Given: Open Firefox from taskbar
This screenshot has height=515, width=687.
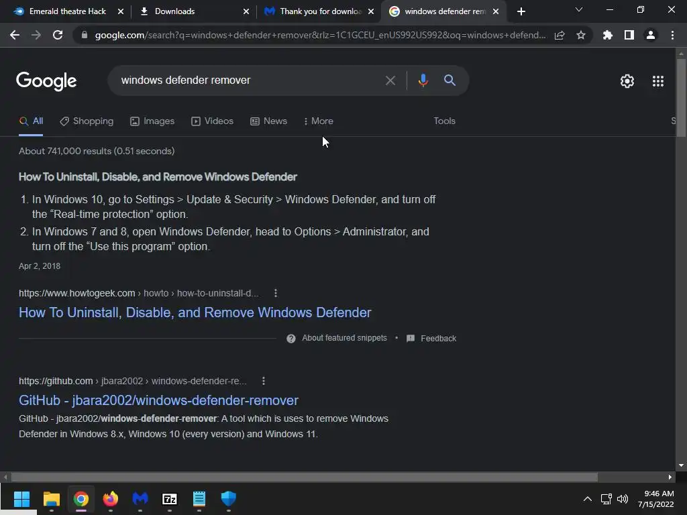Looking at the screenshot, I should tap(111, 499).
